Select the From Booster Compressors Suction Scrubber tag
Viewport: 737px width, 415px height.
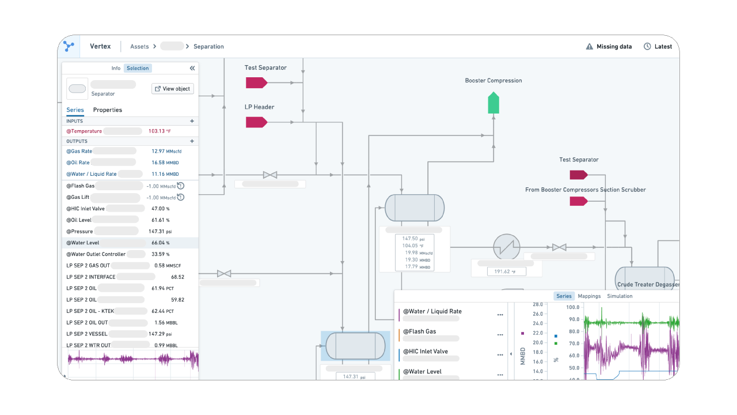[579, 201]
